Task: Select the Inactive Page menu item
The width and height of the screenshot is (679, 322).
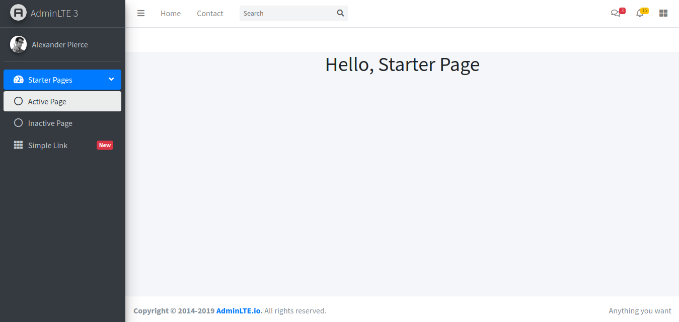Action: [x=62, y=123]
